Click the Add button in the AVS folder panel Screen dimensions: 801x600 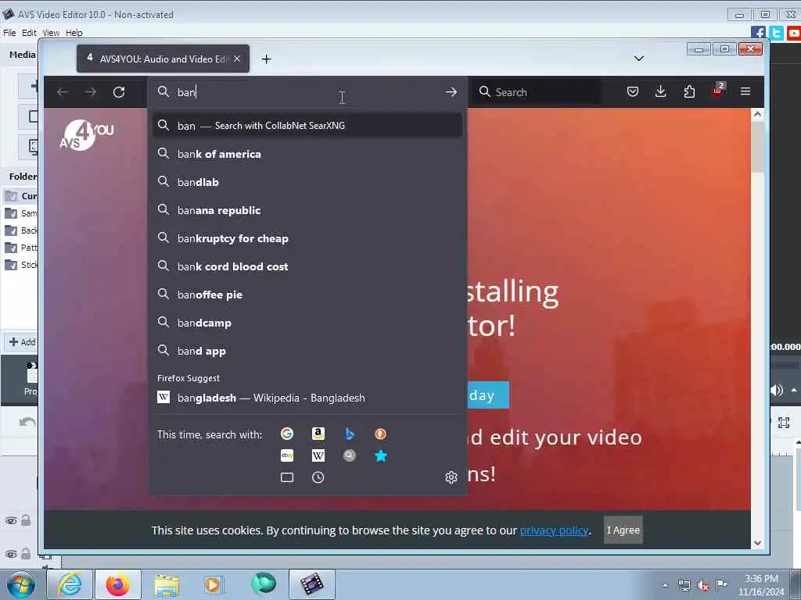21,342
